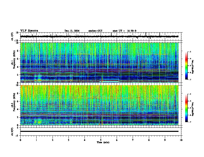The height and width of the screenshot is (157, 204).
Task: Click inside the ch.1 spectrogram panel
Action: [99, 63]
